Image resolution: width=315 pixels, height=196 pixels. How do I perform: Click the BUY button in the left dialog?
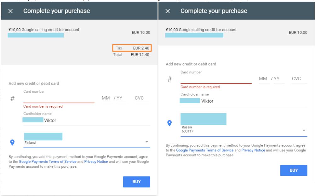[x=137, y=182]
